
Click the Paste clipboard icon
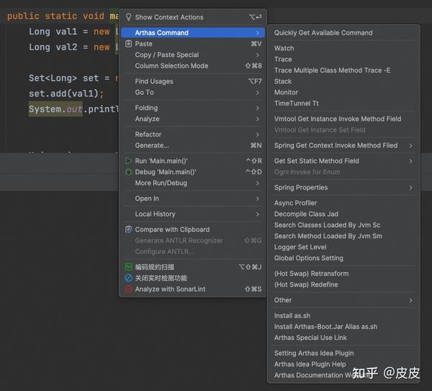tap(129, 44)
